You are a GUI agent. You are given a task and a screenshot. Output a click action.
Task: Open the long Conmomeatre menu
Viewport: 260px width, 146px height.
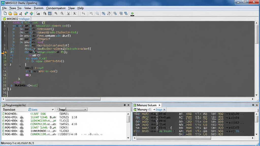[x=56, y=8]
